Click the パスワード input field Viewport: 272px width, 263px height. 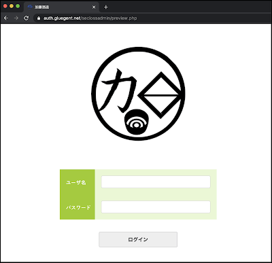[156, 207]
